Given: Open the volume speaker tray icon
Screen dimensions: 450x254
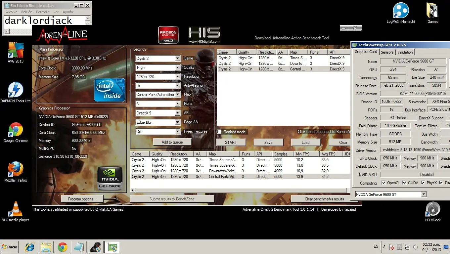Looking at the screenshot, I should (415, 247).
